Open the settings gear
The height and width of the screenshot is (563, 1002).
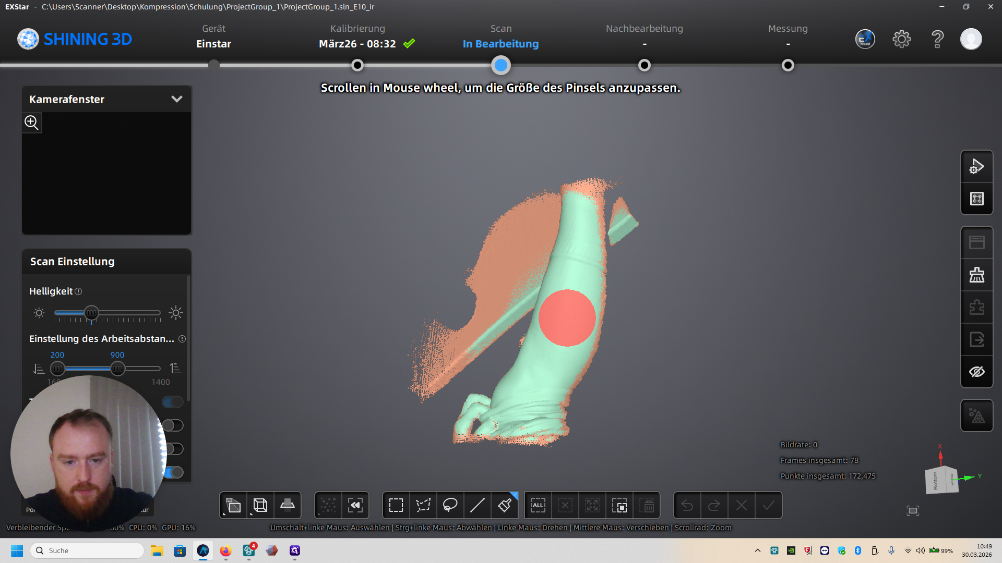pyautogui.click(x=901, y=39)
